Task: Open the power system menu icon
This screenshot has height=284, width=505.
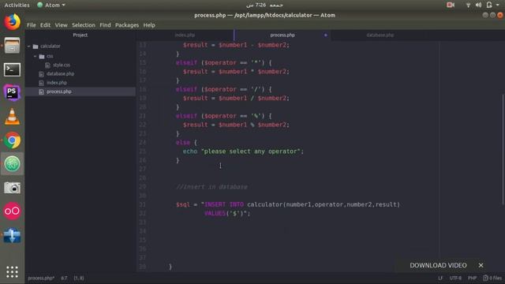Action: 489,5
